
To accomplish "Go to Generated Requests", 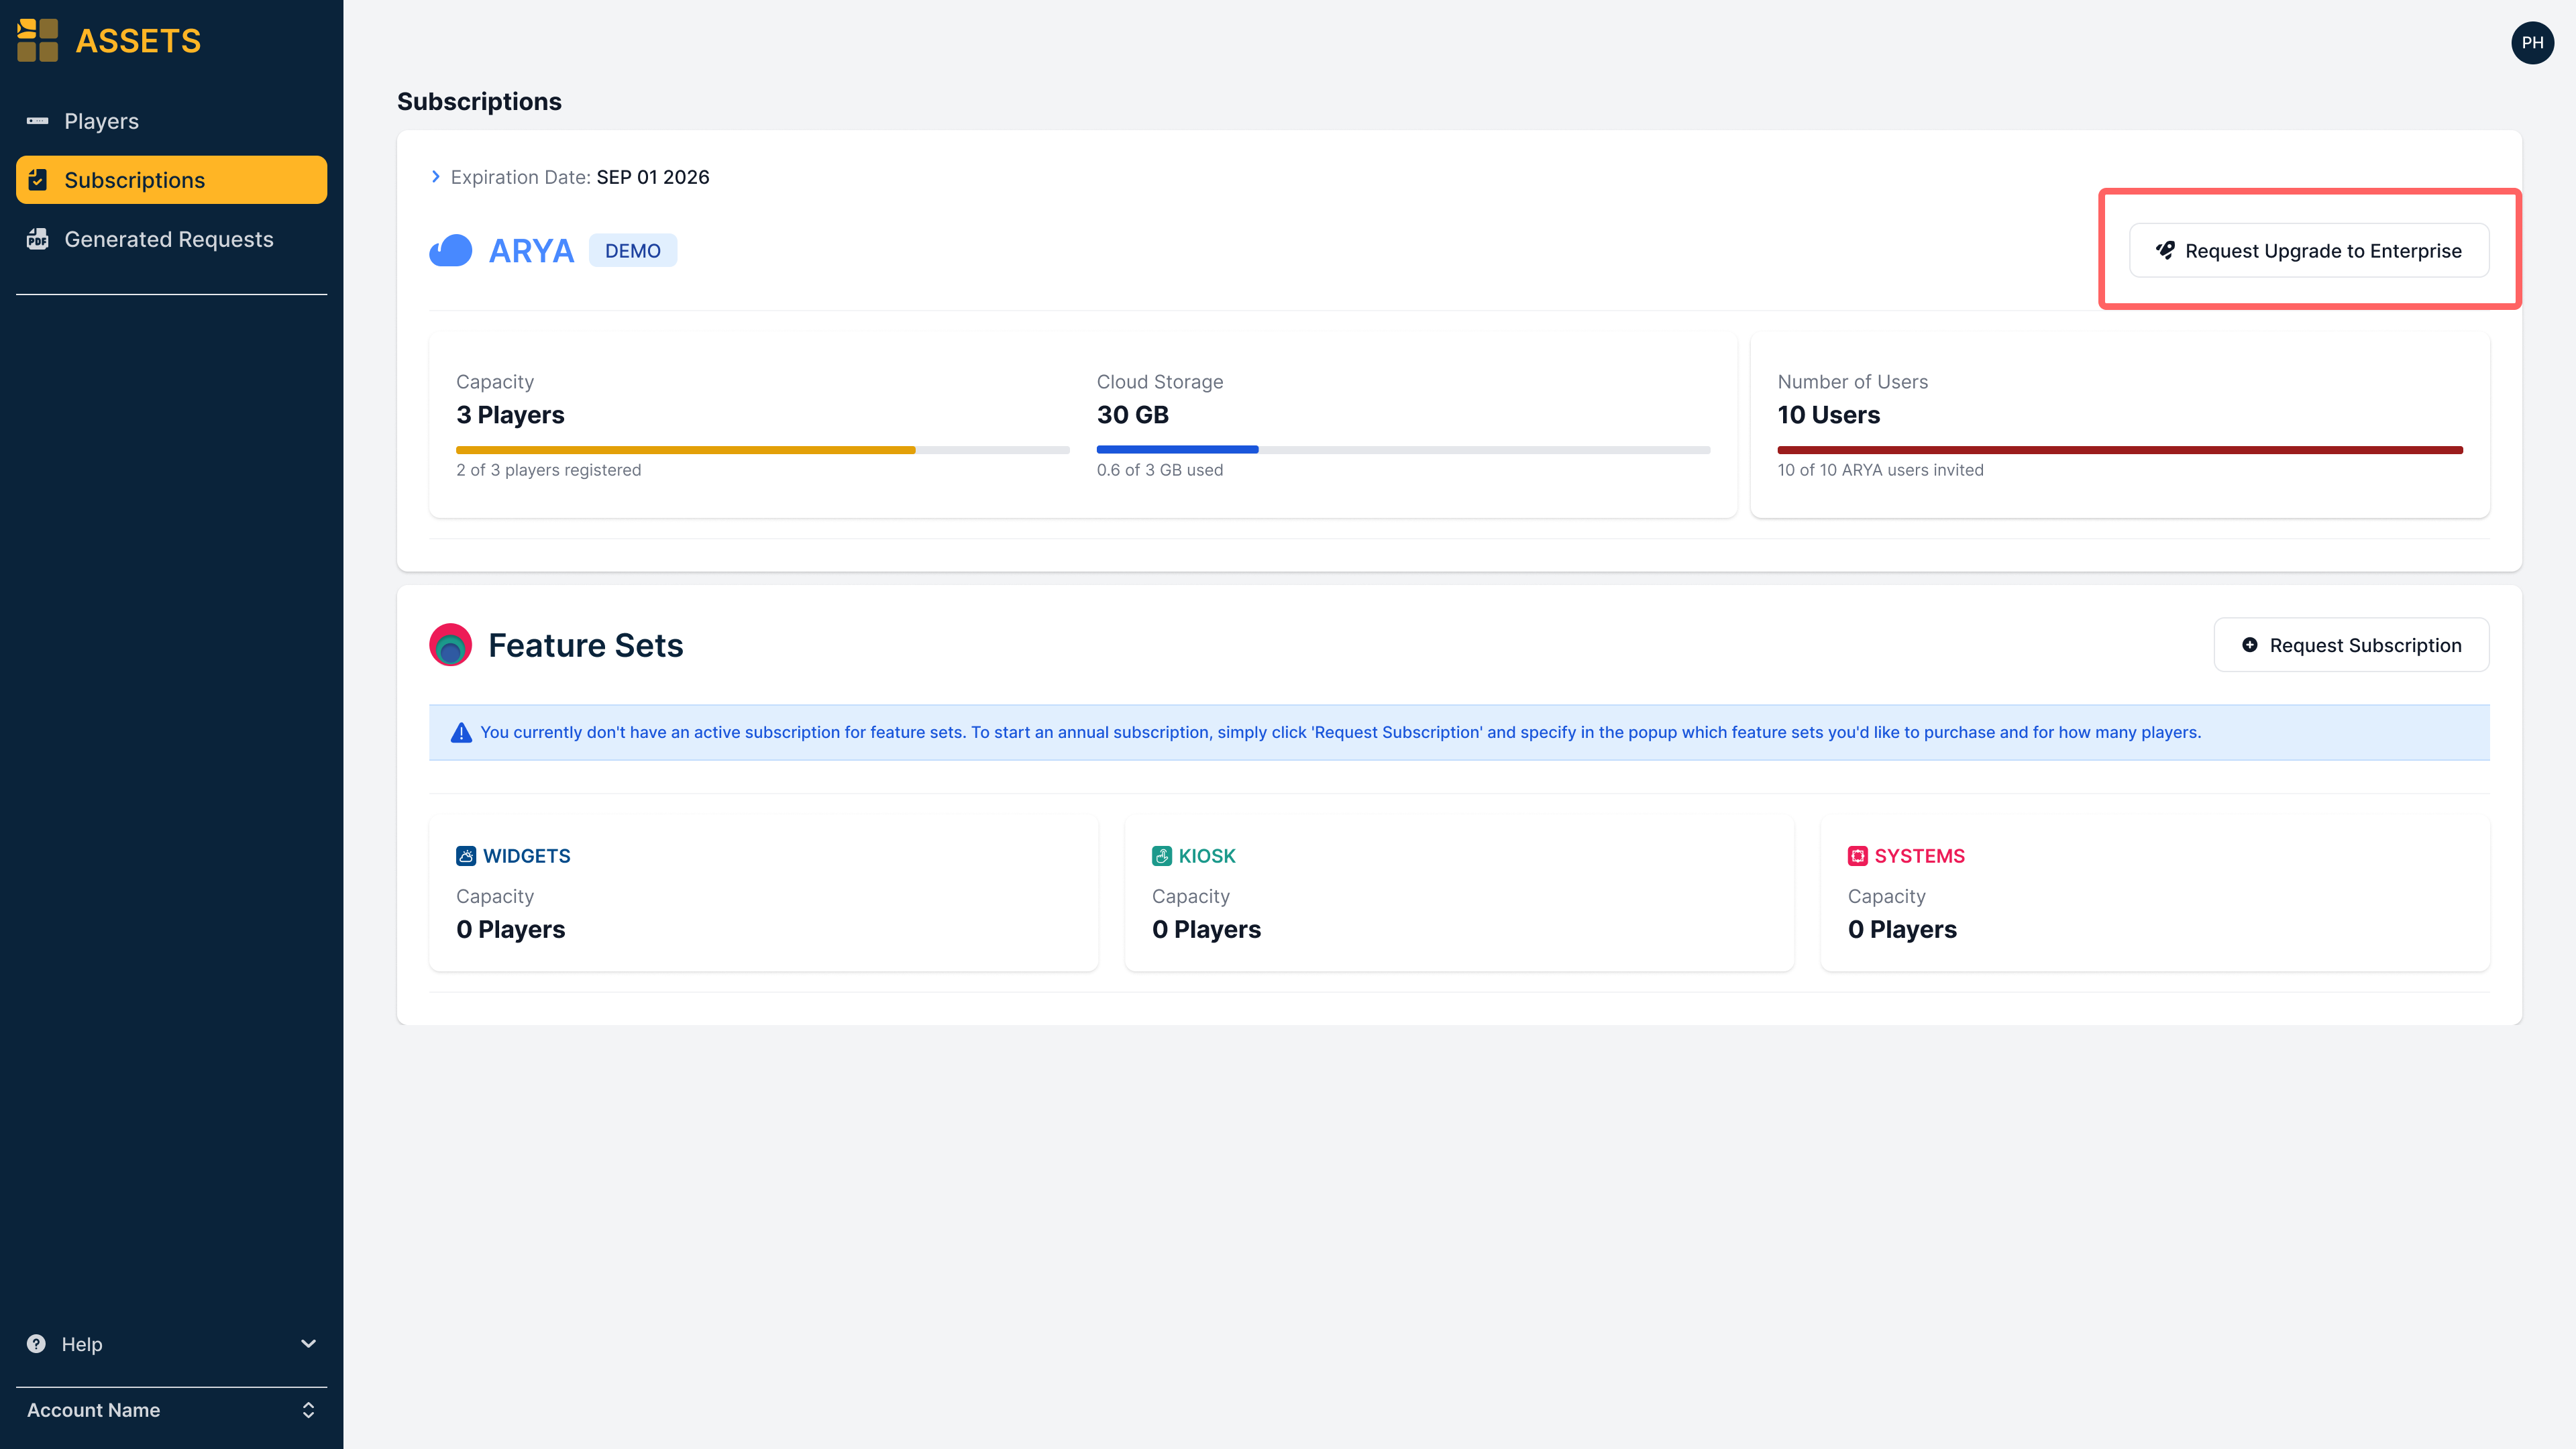I will click(171, 239).
